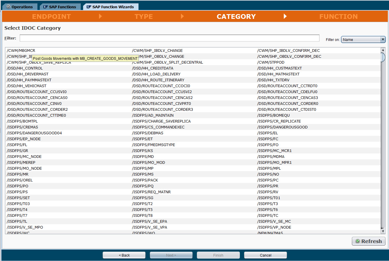
Task: Go to the ENDPOINT wizard step
Action: click(52, 16)
